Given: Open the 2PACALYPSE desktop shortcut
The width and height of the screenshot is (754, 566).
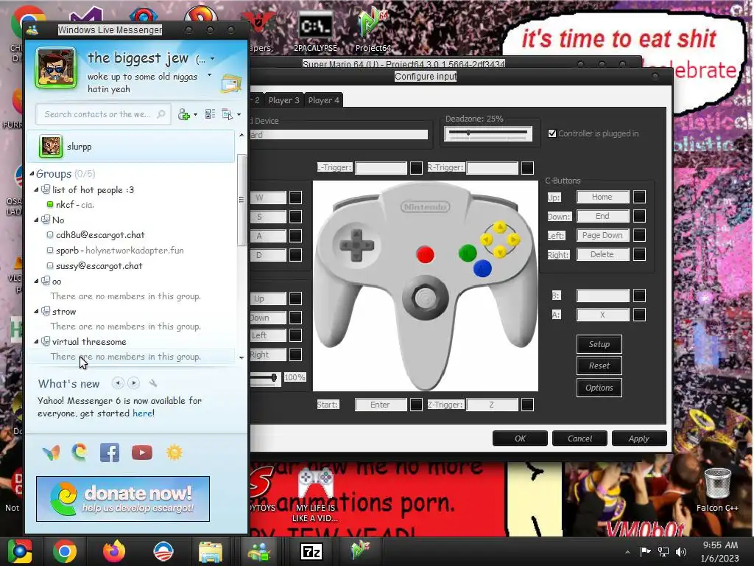Looking at the screenshot, I should click(x=315, y=29).
